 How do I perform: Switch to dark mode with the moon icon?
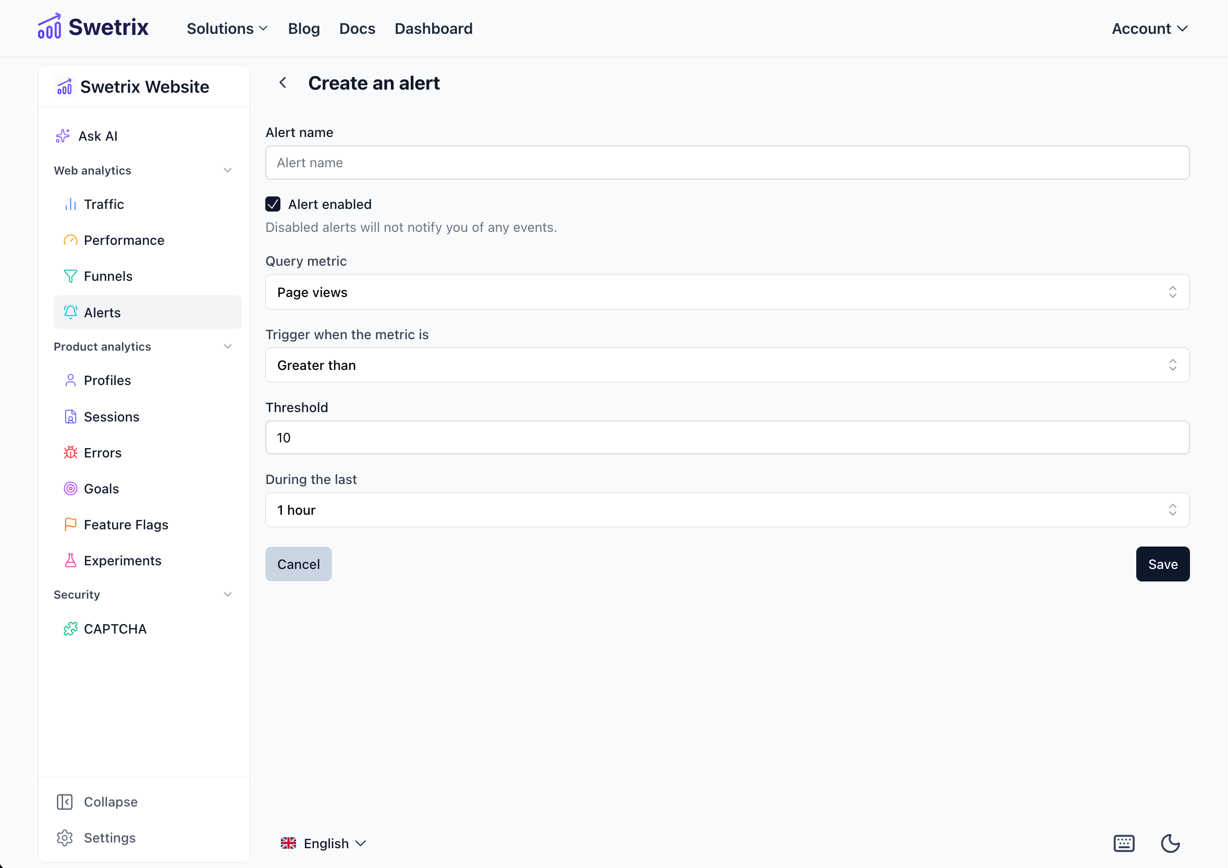(1170, 843)
